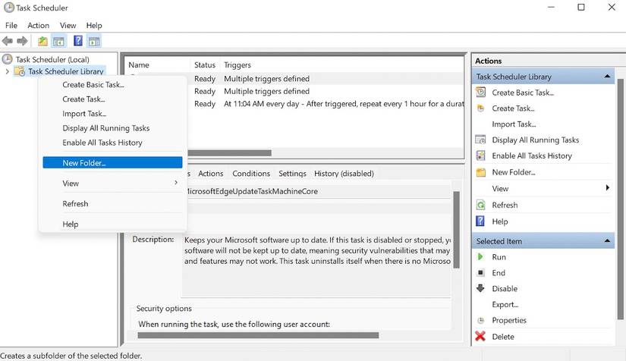
Task: Open the View submenu arrow in Actions pane
Action: 607,188
